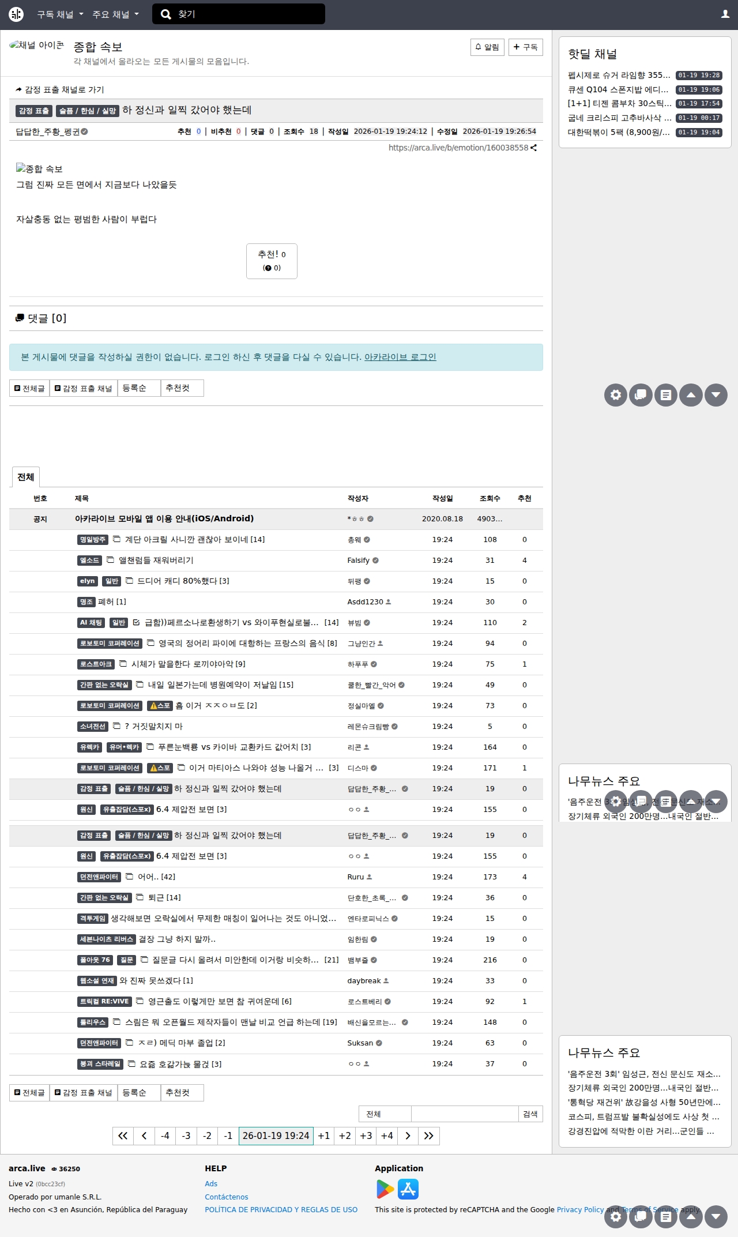Viewport: 738px width, 1237px height.
Task: Open post 계단 아크릴 사니깐 괜찮아 보이네
Action: [x=187, y=540]
